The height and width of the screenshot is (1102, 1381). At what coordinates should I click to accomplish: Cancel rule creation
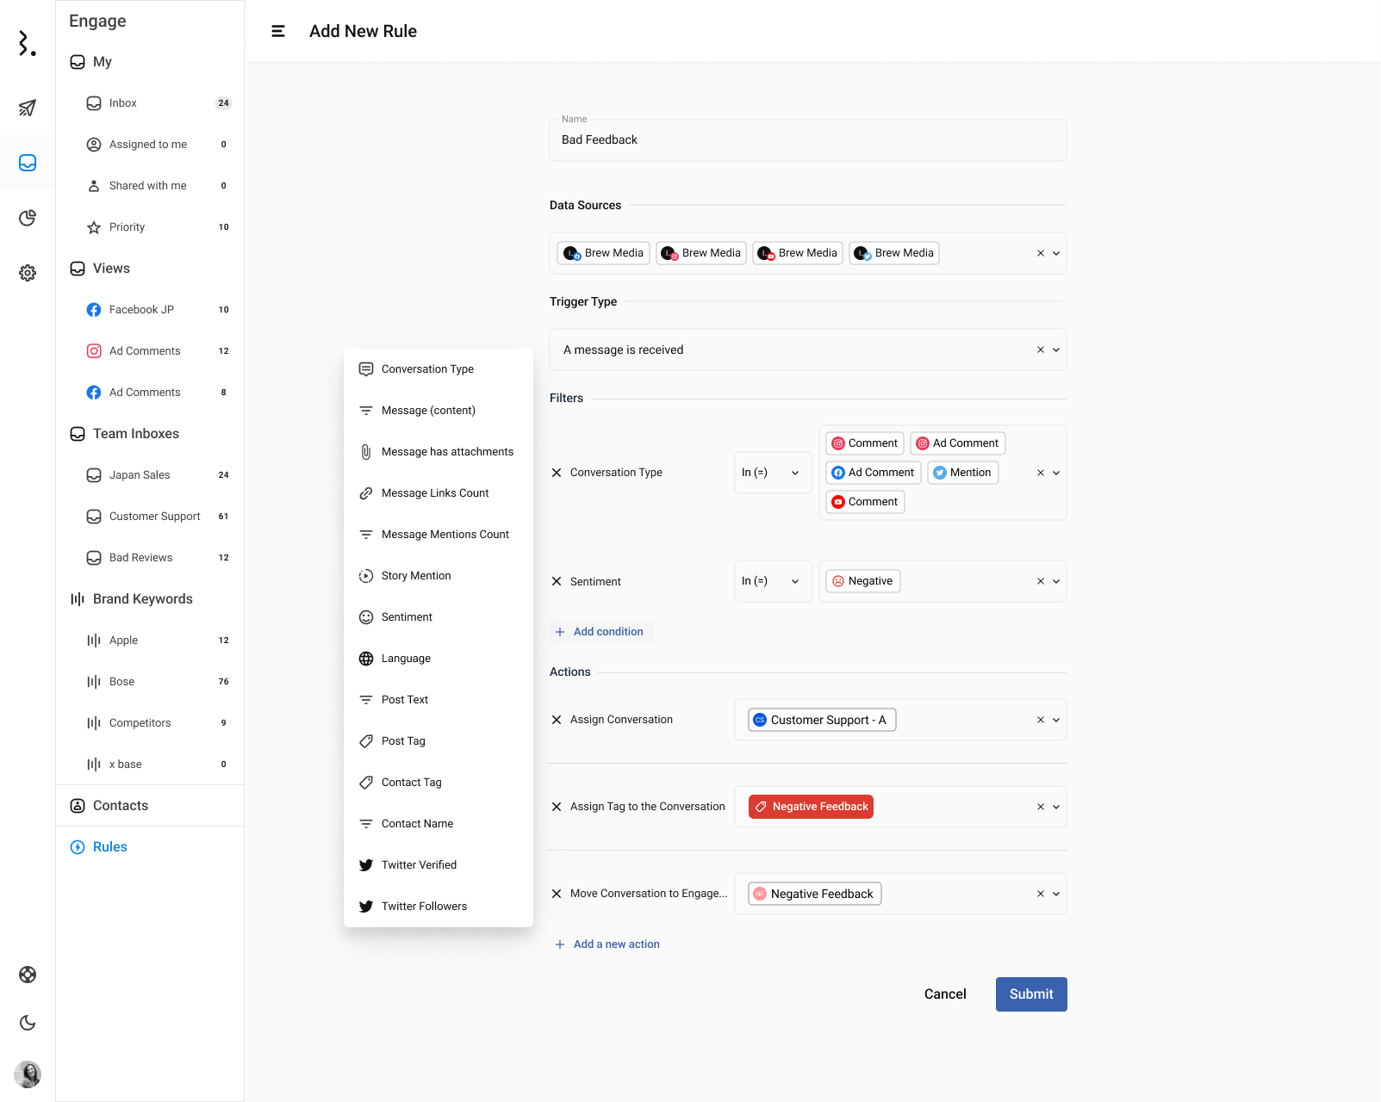(x=945, y=994)
